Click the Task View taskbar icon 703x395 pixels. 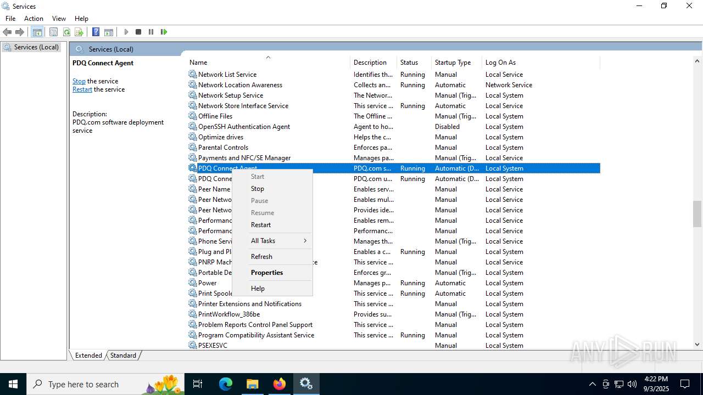(x=198, y=384)
